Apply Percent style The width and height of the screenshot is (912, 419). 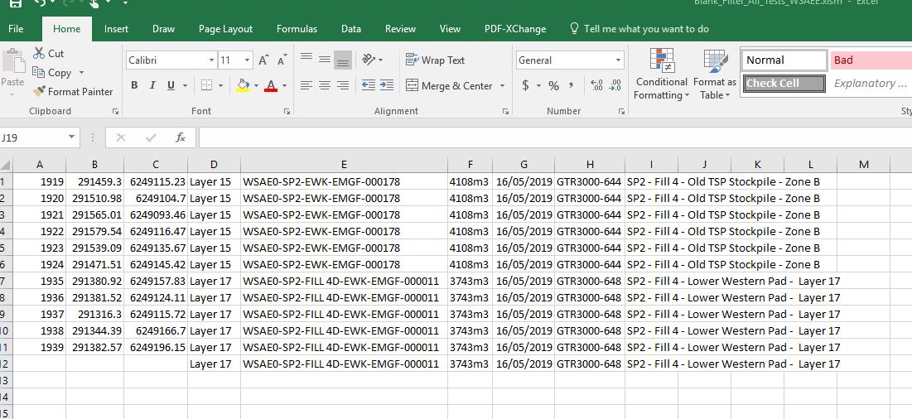click(553, 86)
